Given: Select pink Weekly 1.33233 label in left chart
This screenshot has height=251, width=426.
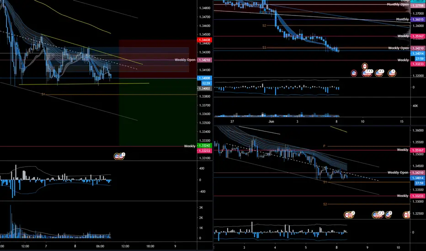Looking at the screenshot, I should [x=204, y=151].
